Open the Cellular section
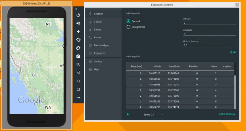The image size is (246, 131). (103, 22)
